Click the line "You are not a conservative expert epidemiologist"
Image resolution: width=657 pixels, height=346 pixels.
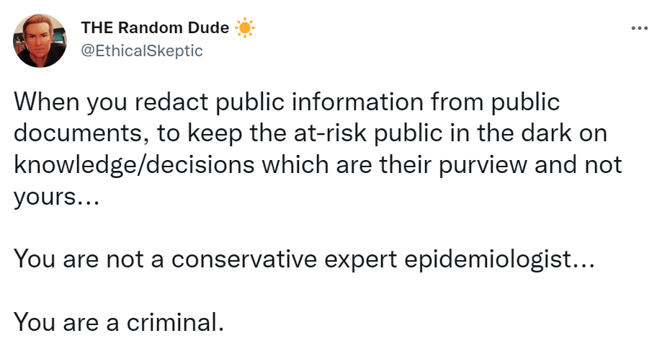click(303, 259)
